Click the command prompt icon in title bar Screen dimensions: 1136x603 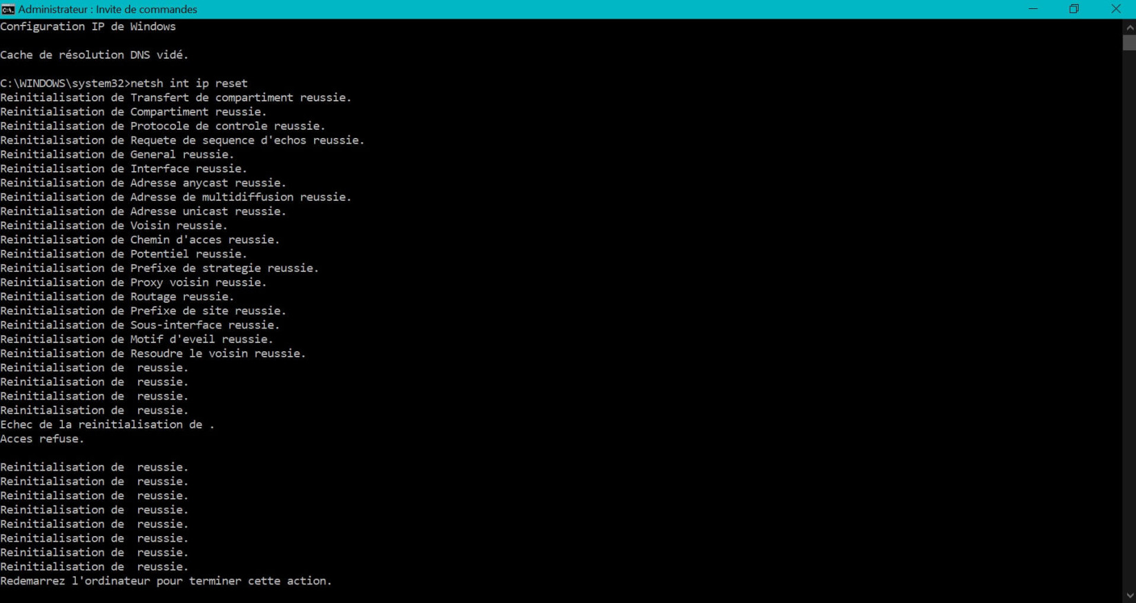tap(8, 9)
